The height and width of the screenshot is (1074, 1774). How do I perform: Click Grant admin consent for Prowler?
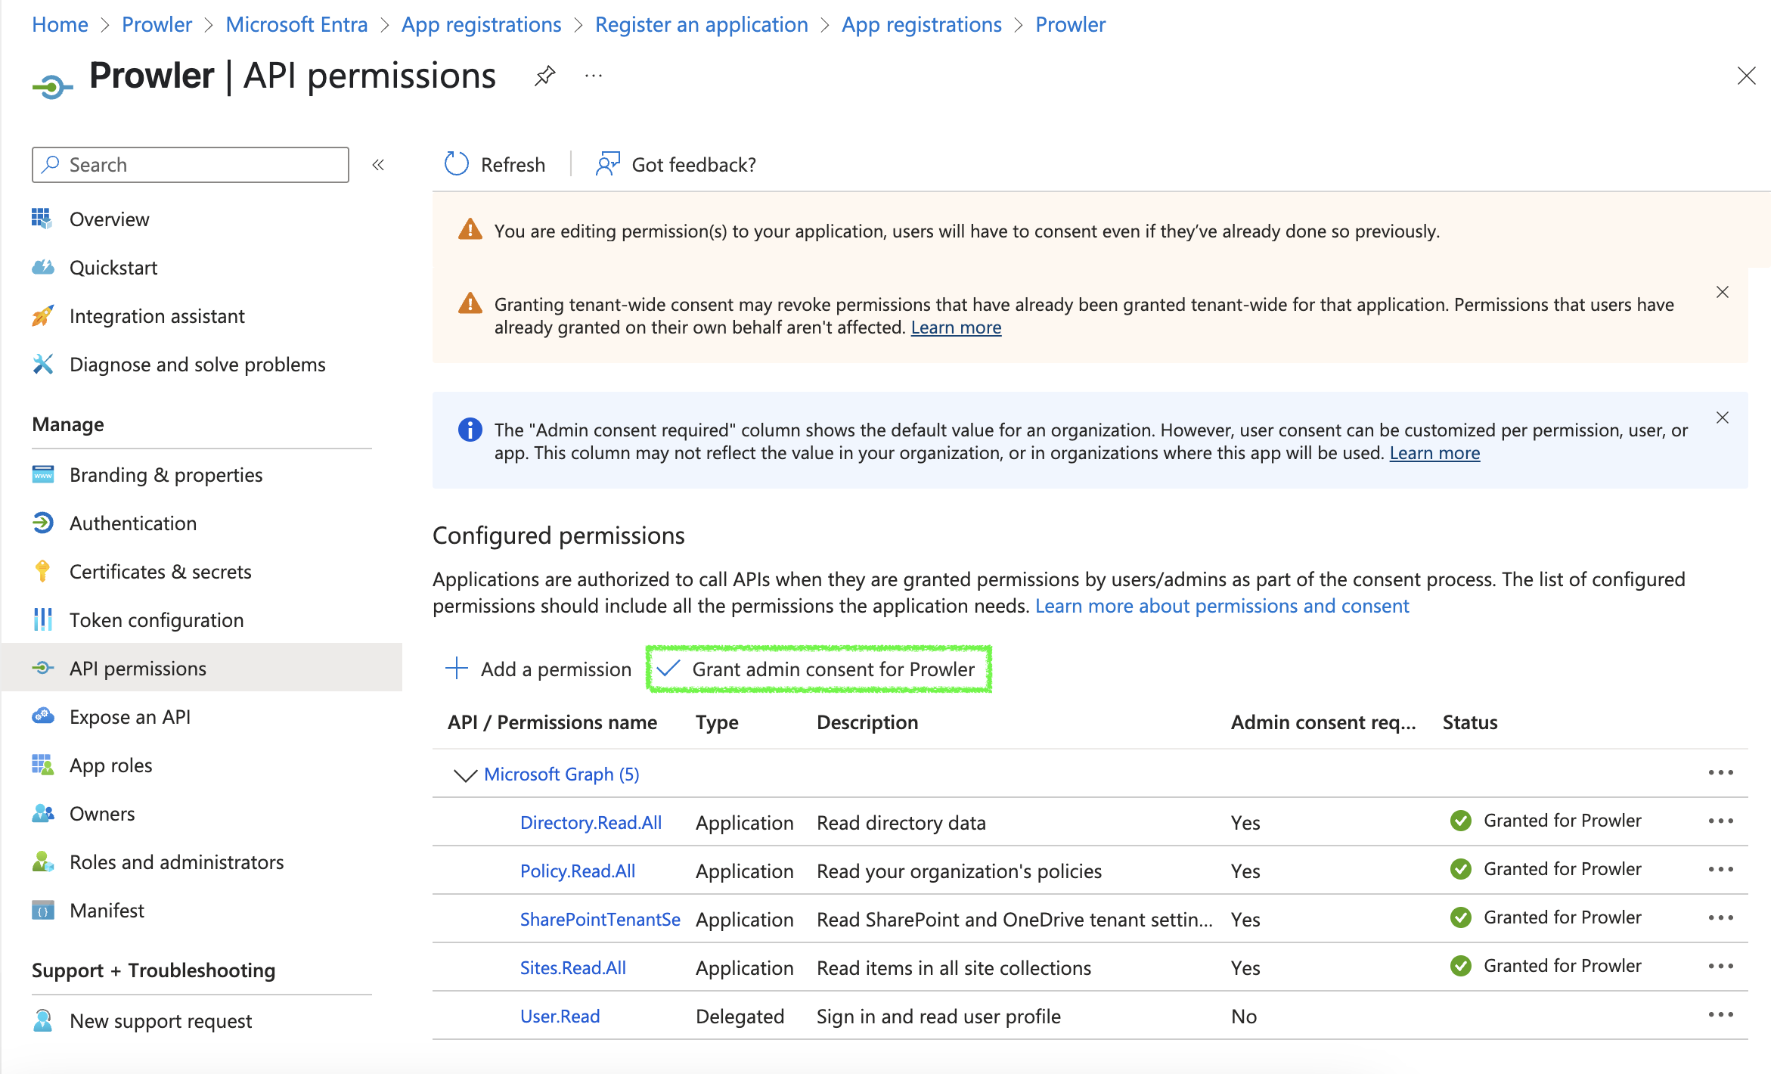tap(819, 669)
